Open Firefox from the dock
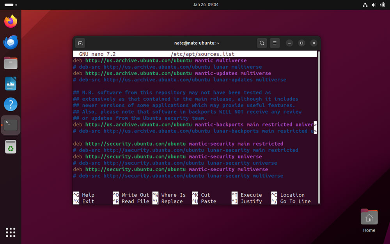Image resolution: width=390 pixels, height=244 pixels. [11, 21]
